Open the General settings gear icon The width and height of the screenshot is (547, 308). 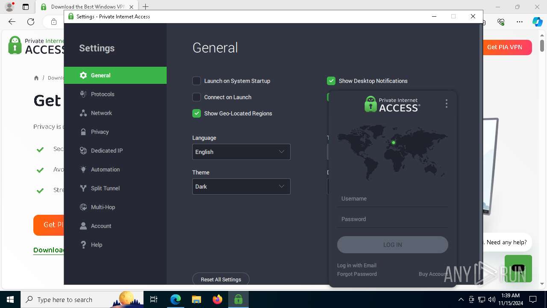[83, 75]
